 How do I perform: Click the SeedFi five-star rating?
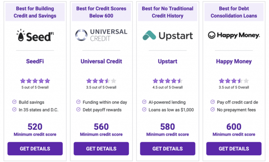coord(35,81)
